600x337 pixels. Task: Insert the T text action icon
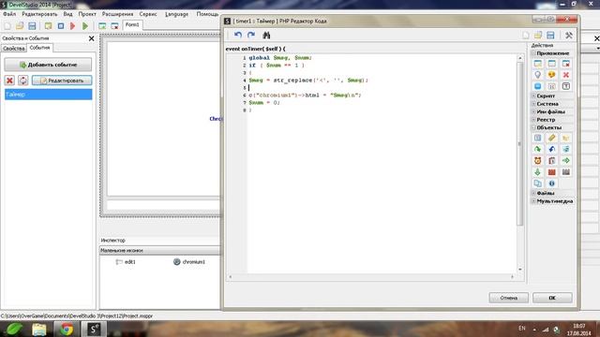click(x=565, y=86)
